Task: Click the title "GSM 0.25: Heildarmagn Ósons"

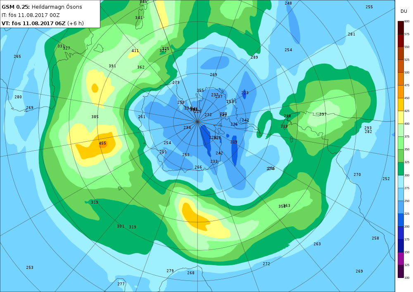Action: tap(42, 7)
